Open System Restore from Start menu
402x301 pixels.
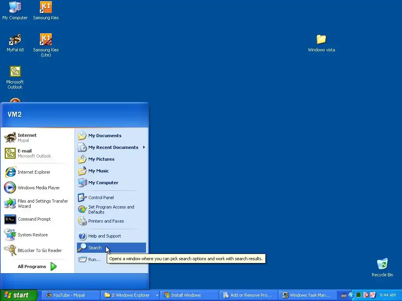coord(37,235)
